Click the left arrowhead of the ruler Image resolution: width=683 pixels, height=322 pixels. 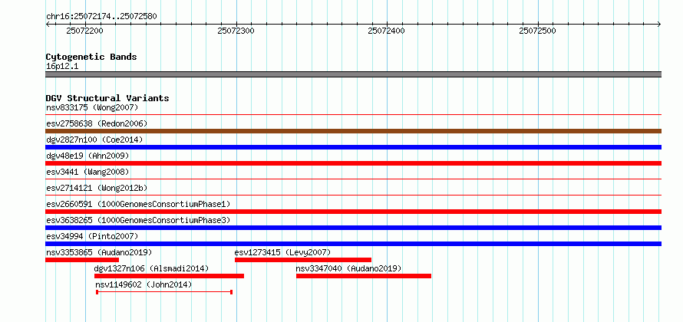[x=48, y=24]
